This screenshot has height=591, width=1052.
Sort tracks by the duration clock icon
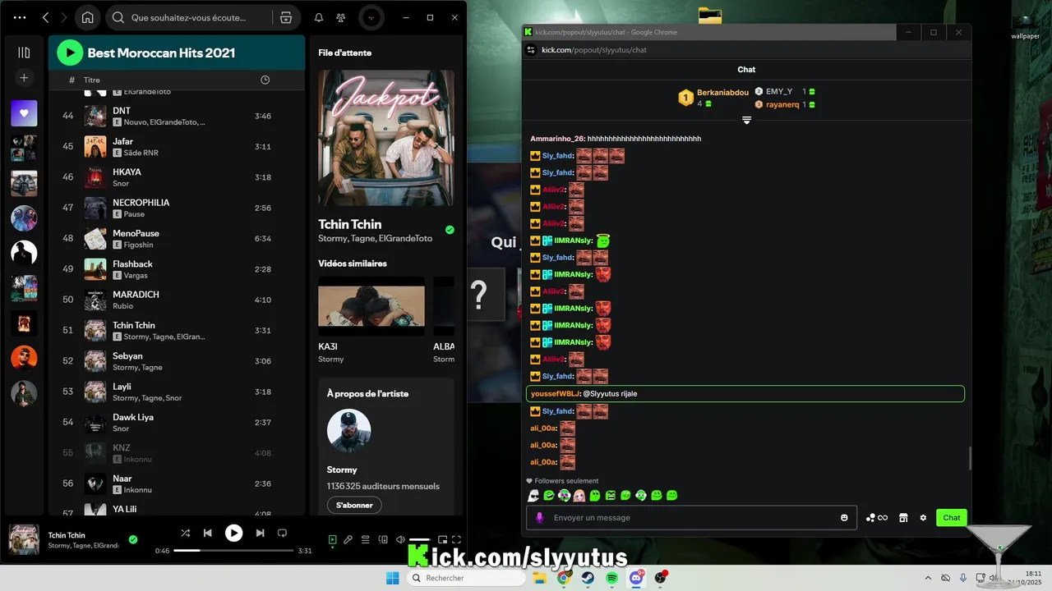tap(265, 80)
